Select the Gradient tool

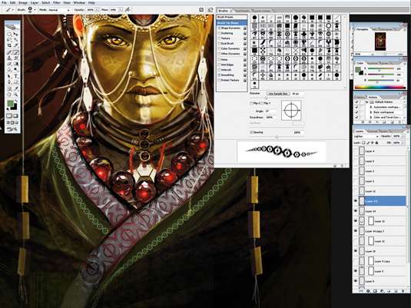pos(16,64)
